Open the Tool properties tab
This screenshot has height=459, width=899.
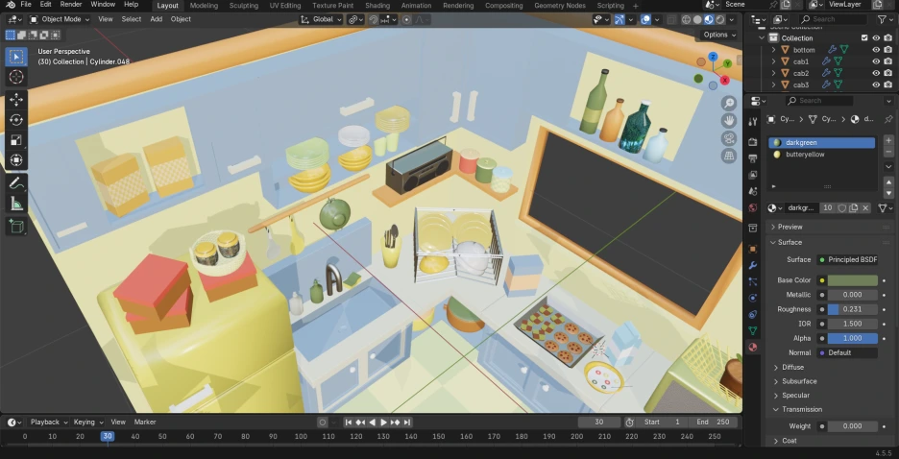point(753,122)
